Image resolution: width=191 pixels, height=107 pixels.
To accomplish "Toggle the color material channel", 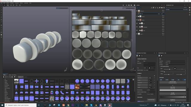I will coord(161,80).
